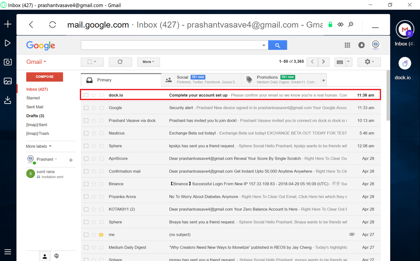Click the play triangle icon in the left sidebar

pos(8,43)
